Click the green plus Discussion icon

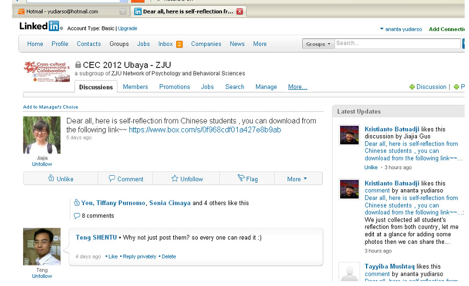tap(412, 87)
